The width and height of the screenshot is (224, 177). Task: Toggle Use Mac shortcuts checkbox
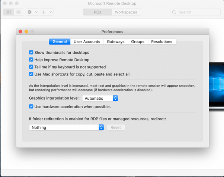click(31, 74)
